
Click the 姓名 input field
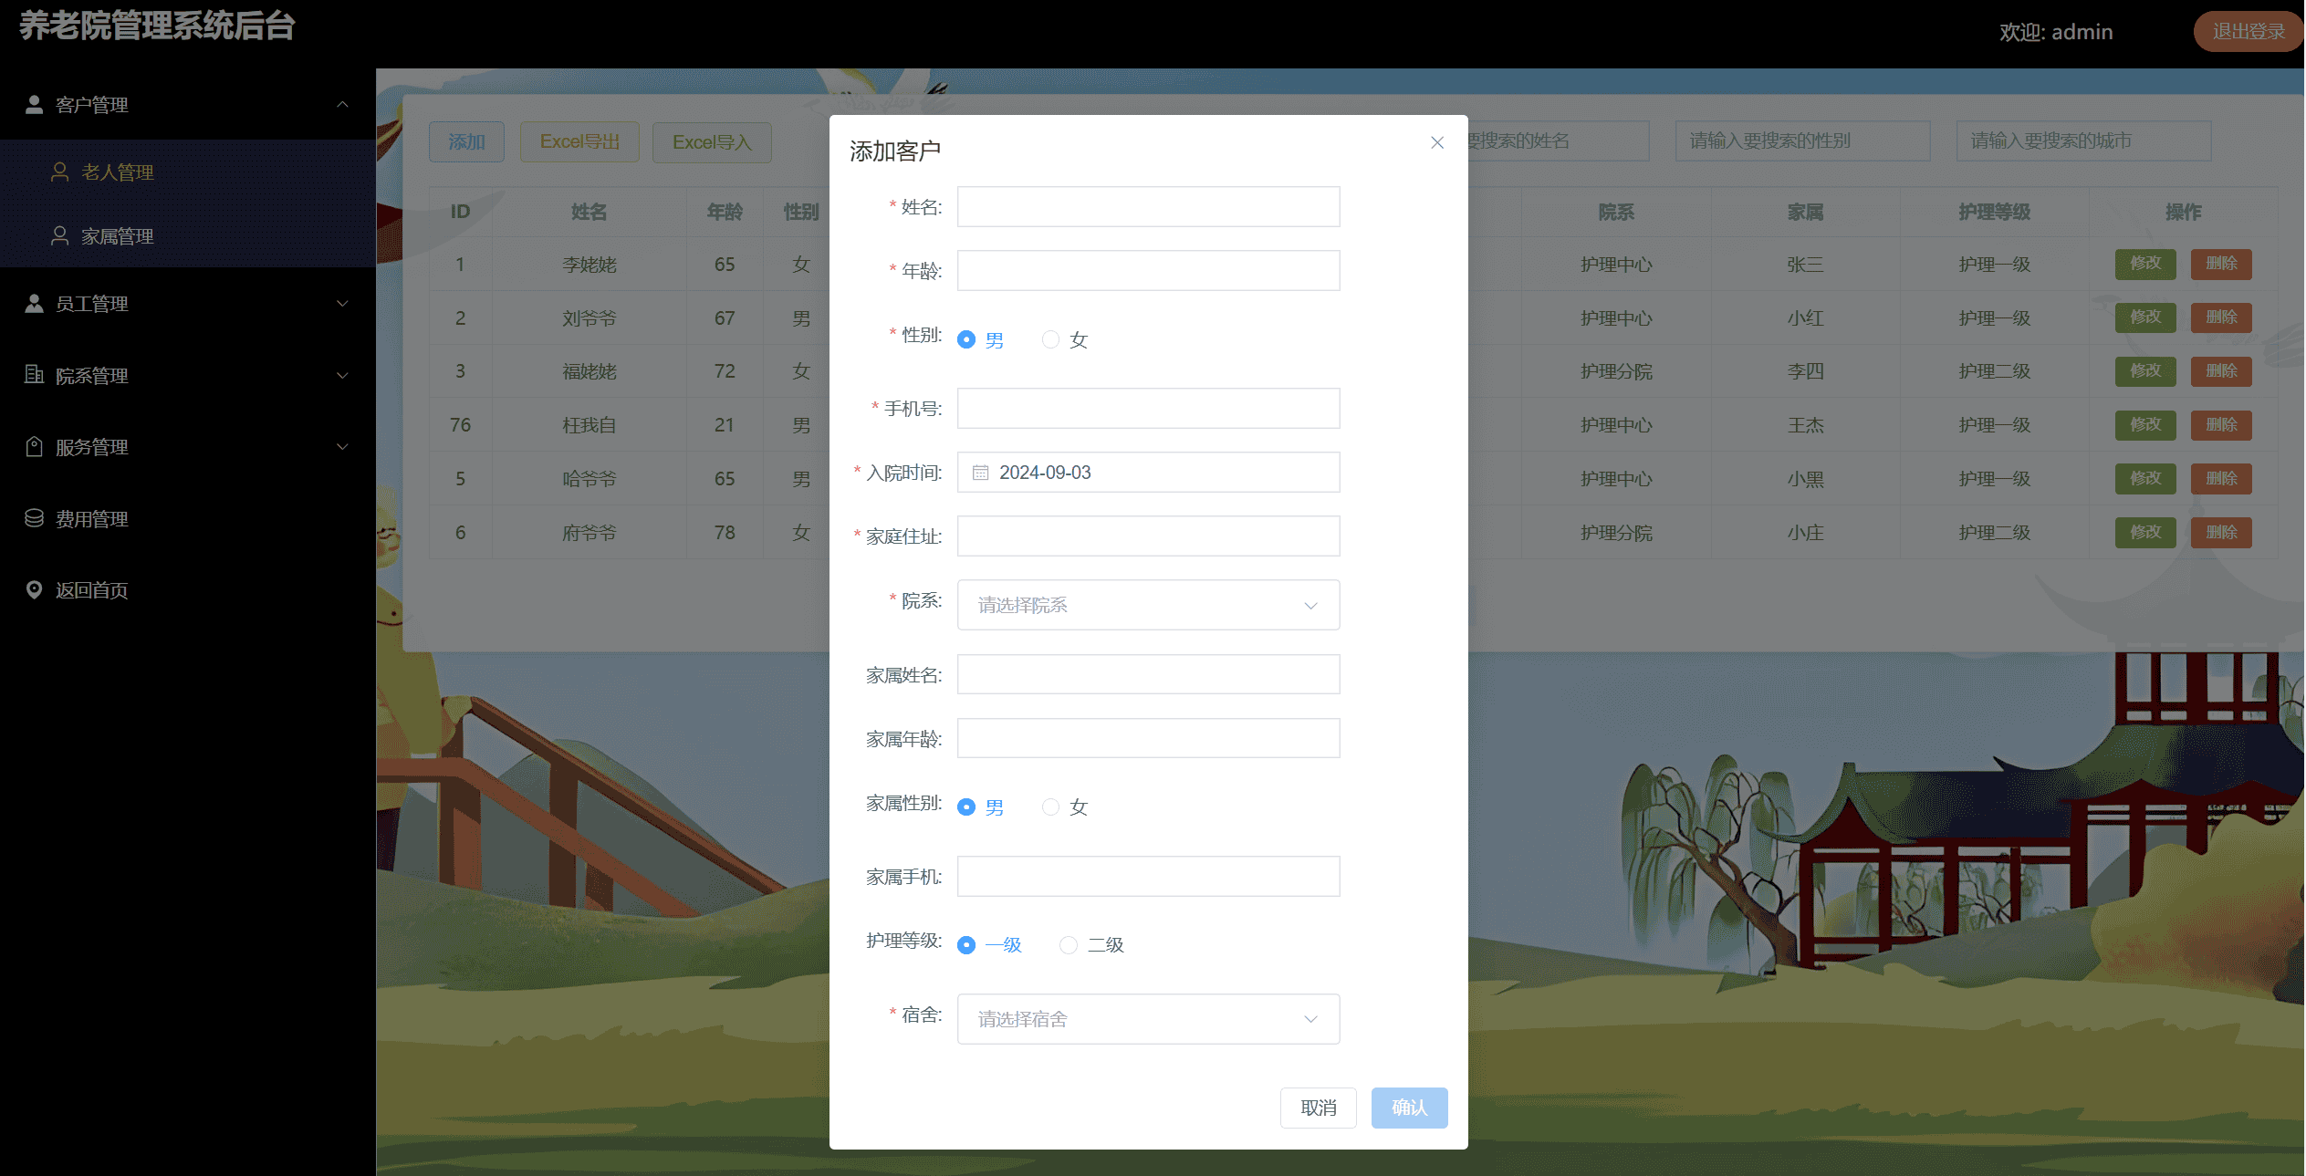(x=1148, y=207)
